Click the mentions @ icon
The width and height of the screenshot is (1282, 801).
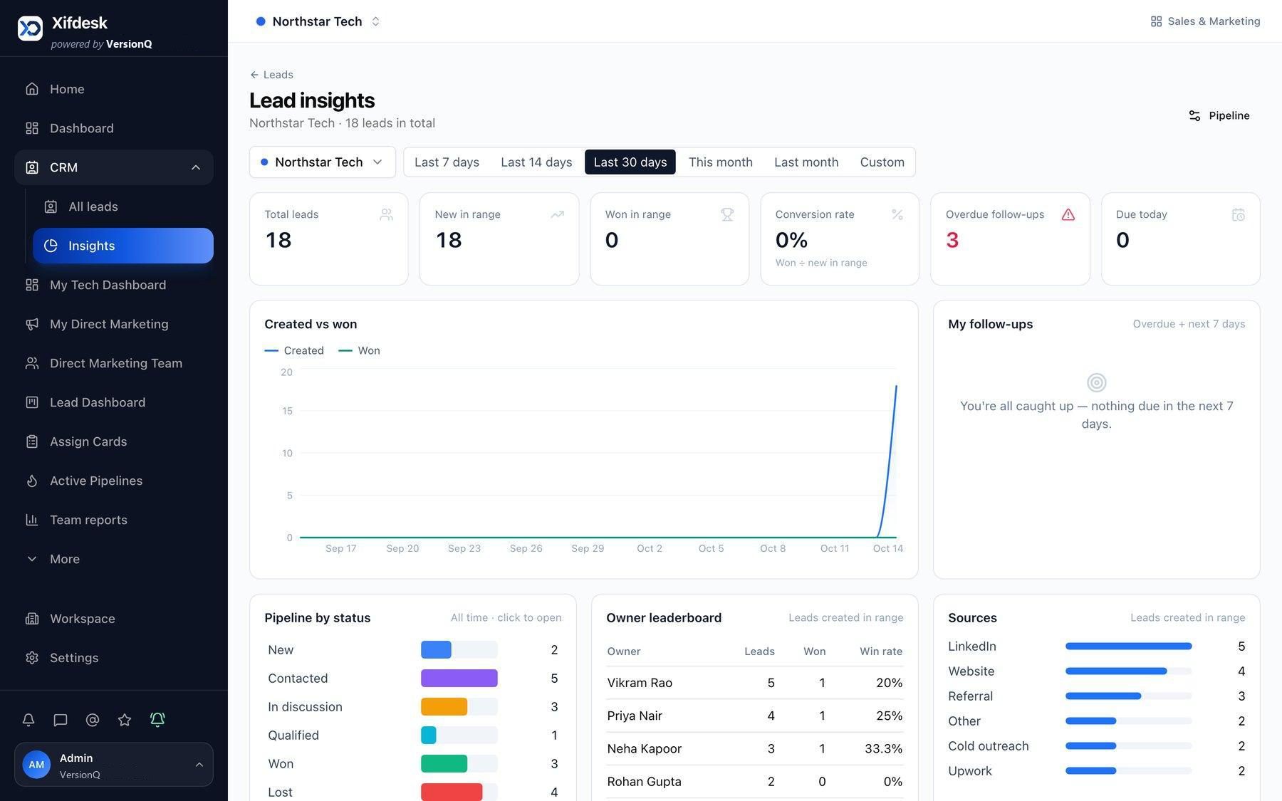pos(93,720)
